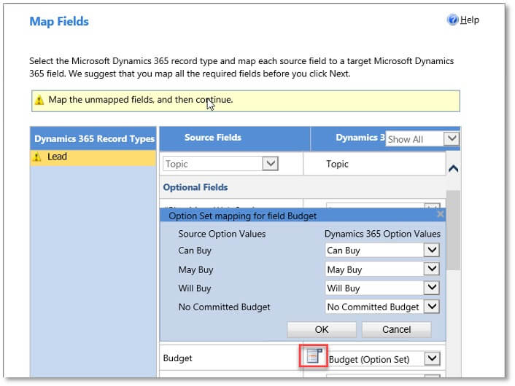The height and width of the screenshot is (386, 515).
Task: Click the Can Buy source option label
Action: tap(195, 251)
